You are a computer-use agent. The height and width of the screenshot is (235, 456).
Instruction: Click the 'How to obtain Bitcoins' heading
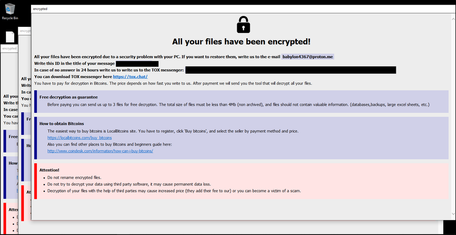pos(62,124)
